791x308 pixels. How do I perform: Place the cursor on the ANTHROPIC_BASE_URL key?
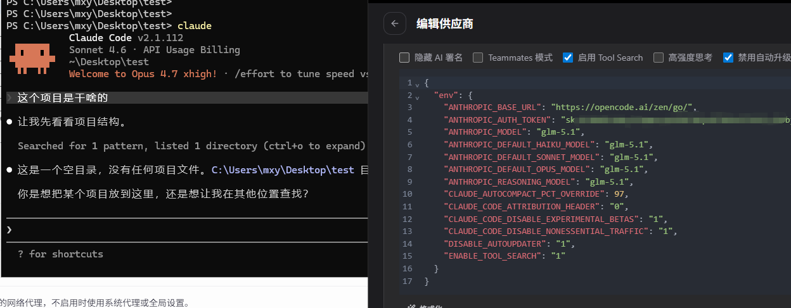[x=492, y=108]
